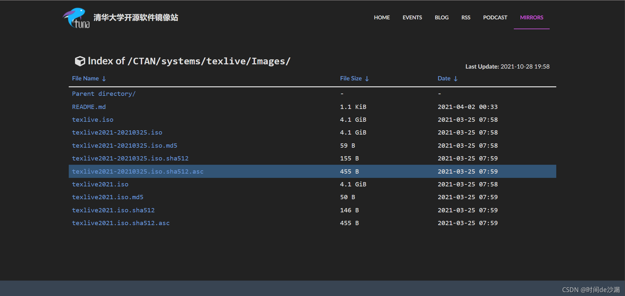Open texlive2021-20210325.iso.md5 link
Image resolution: width=625 pixels, height=296 pixels.
point(125,146)
